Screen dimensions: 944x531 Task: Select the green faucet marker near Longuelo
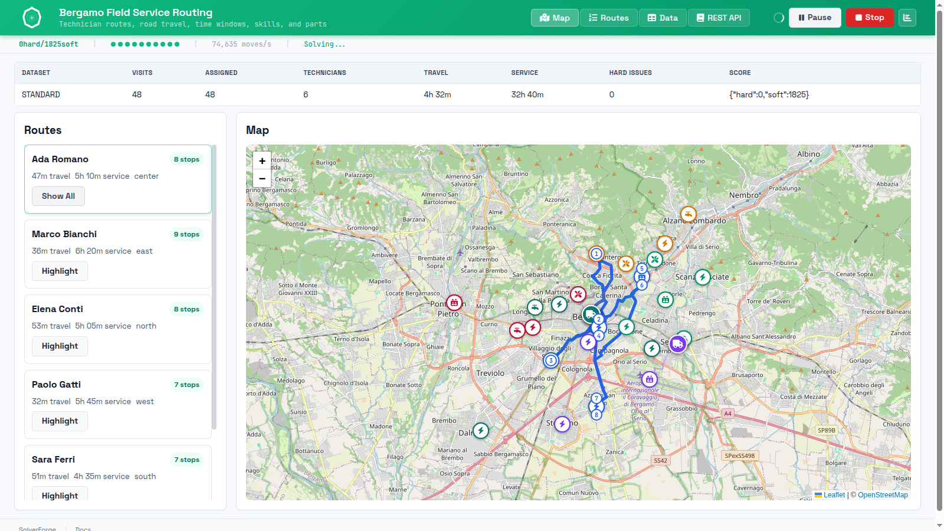pyautogui.click(x=535, y=307)
